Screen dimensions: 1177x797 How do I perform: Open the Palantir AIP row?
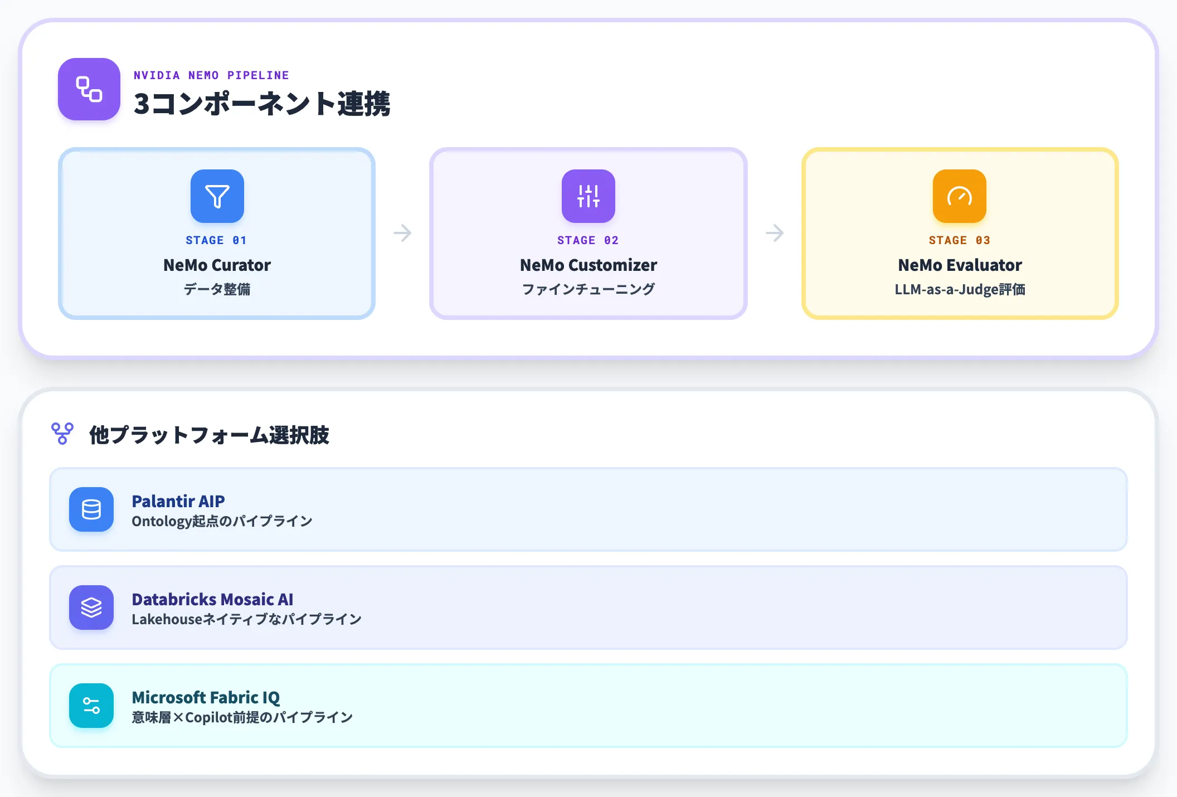588,509
